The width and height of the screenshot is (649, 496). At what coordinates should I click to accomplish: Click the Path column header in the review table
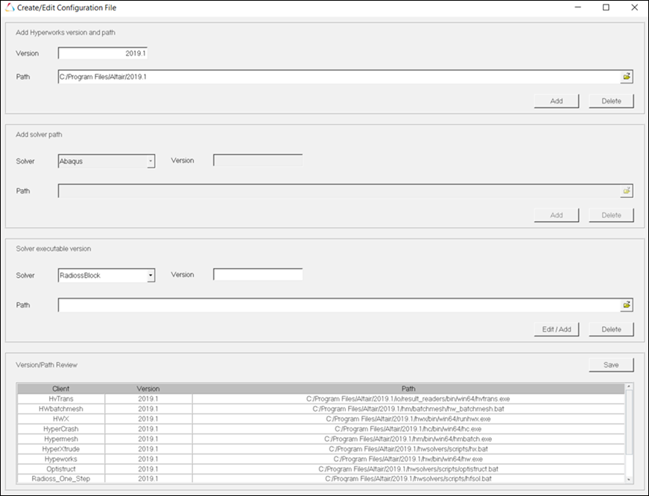coord(408,389)
